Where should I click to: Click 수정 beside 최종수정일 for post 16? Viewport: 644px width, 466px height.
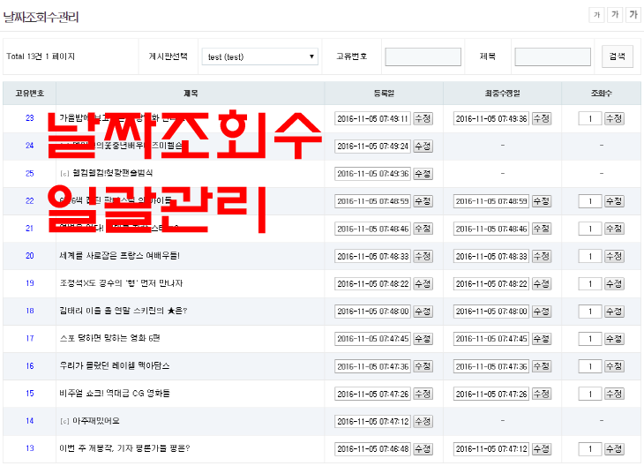[x=541, y=366]
